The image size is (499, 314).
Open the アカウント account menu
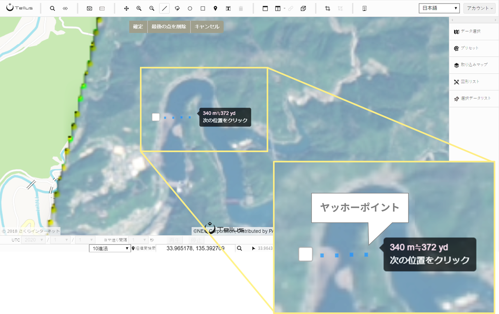click(480, 8)
